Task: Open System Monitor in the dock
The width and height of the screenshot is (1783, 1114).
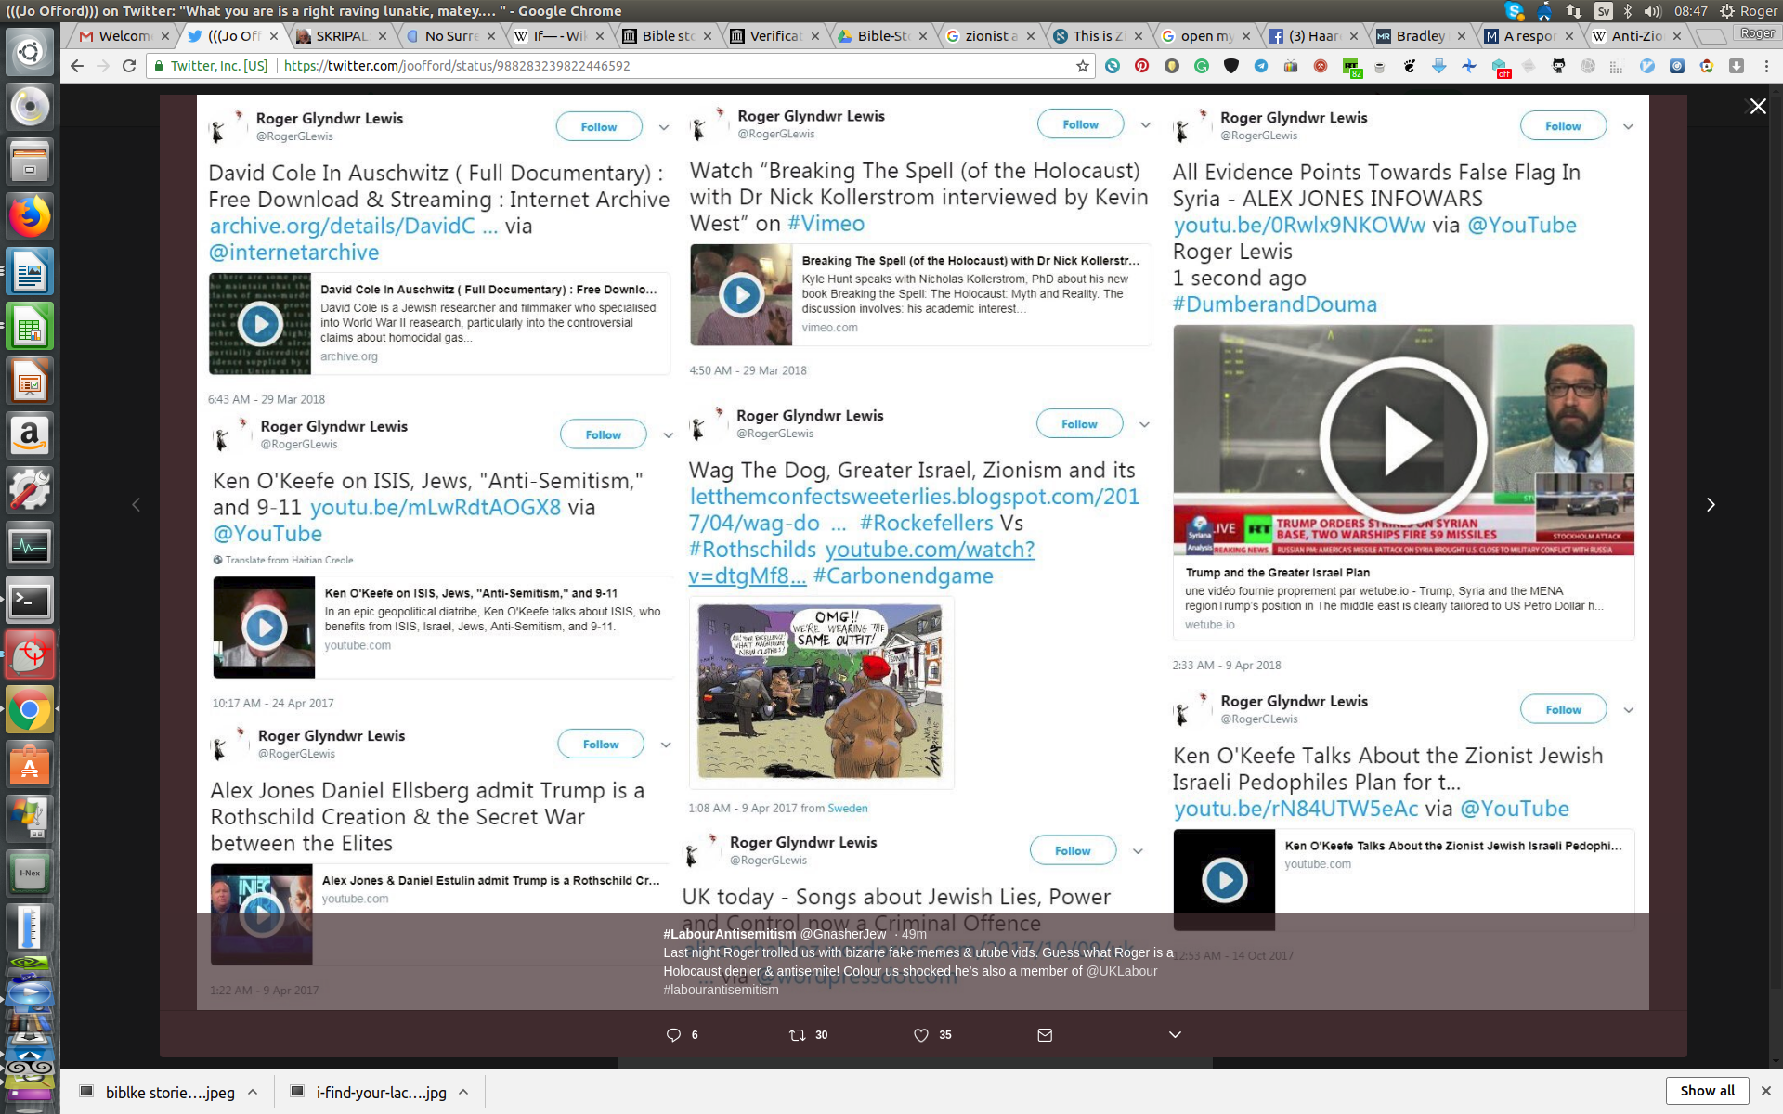Action: coord(30,546)
